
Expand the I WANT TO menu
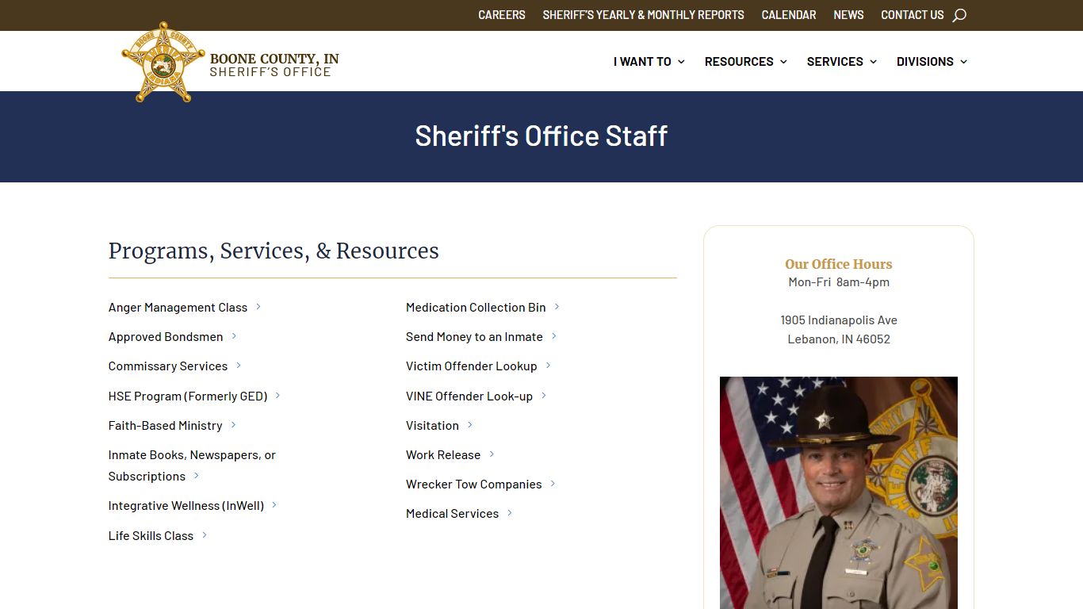(649, 61)
